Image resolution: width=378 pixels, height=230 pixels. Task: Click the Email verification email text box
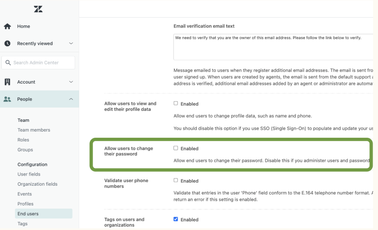[271, 47]
